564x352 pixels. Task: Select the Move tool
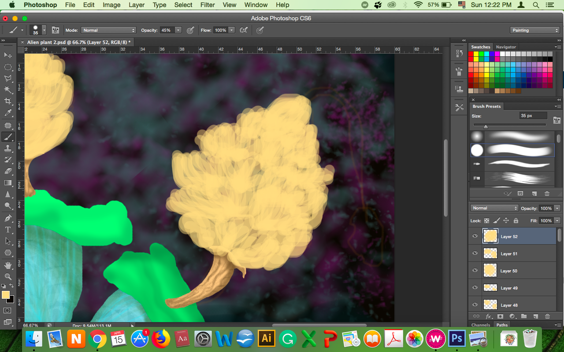click(x=8, y=55)
